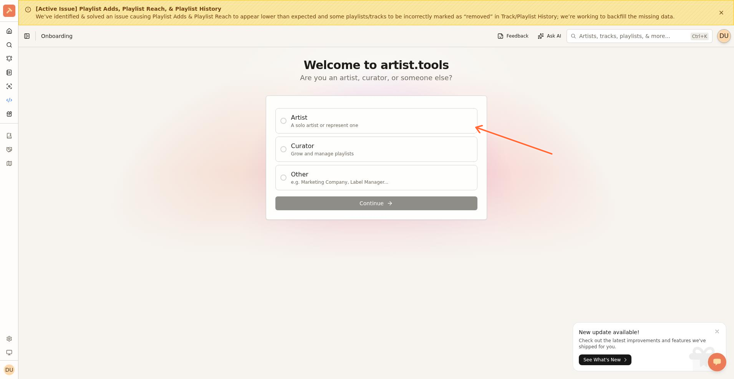Open the scan-search icon in sidebar
This screenshot has width=734, height=379.
9,86
